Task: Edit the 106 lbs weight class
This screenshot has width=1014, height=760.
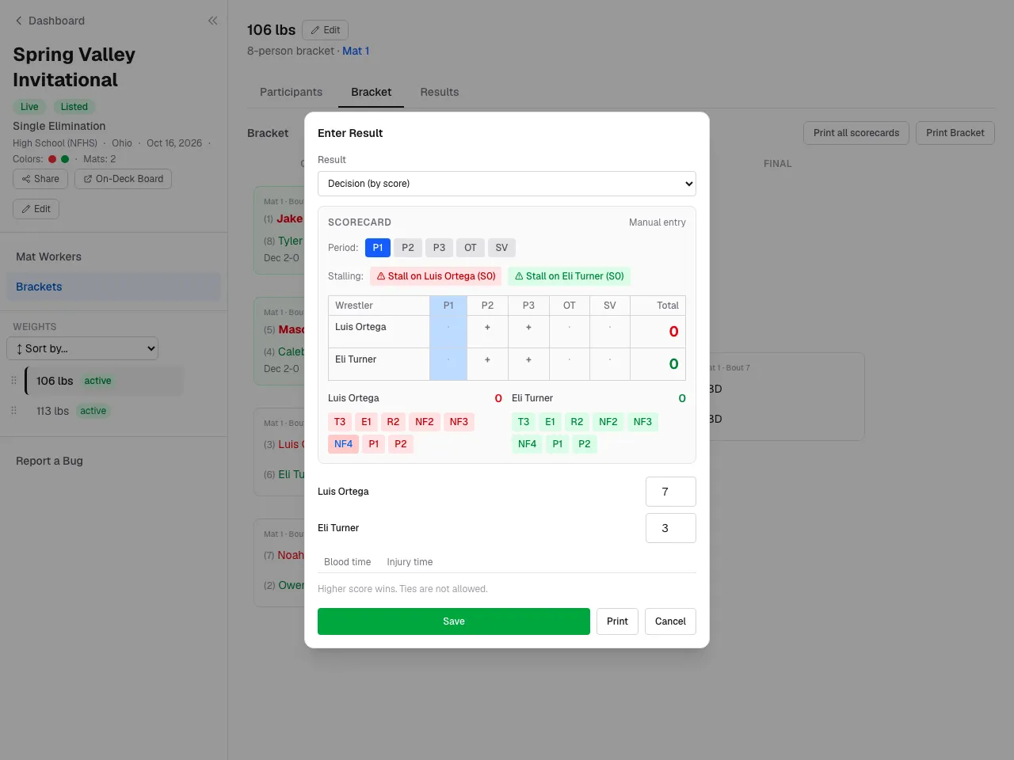Action: click(325, 30)
